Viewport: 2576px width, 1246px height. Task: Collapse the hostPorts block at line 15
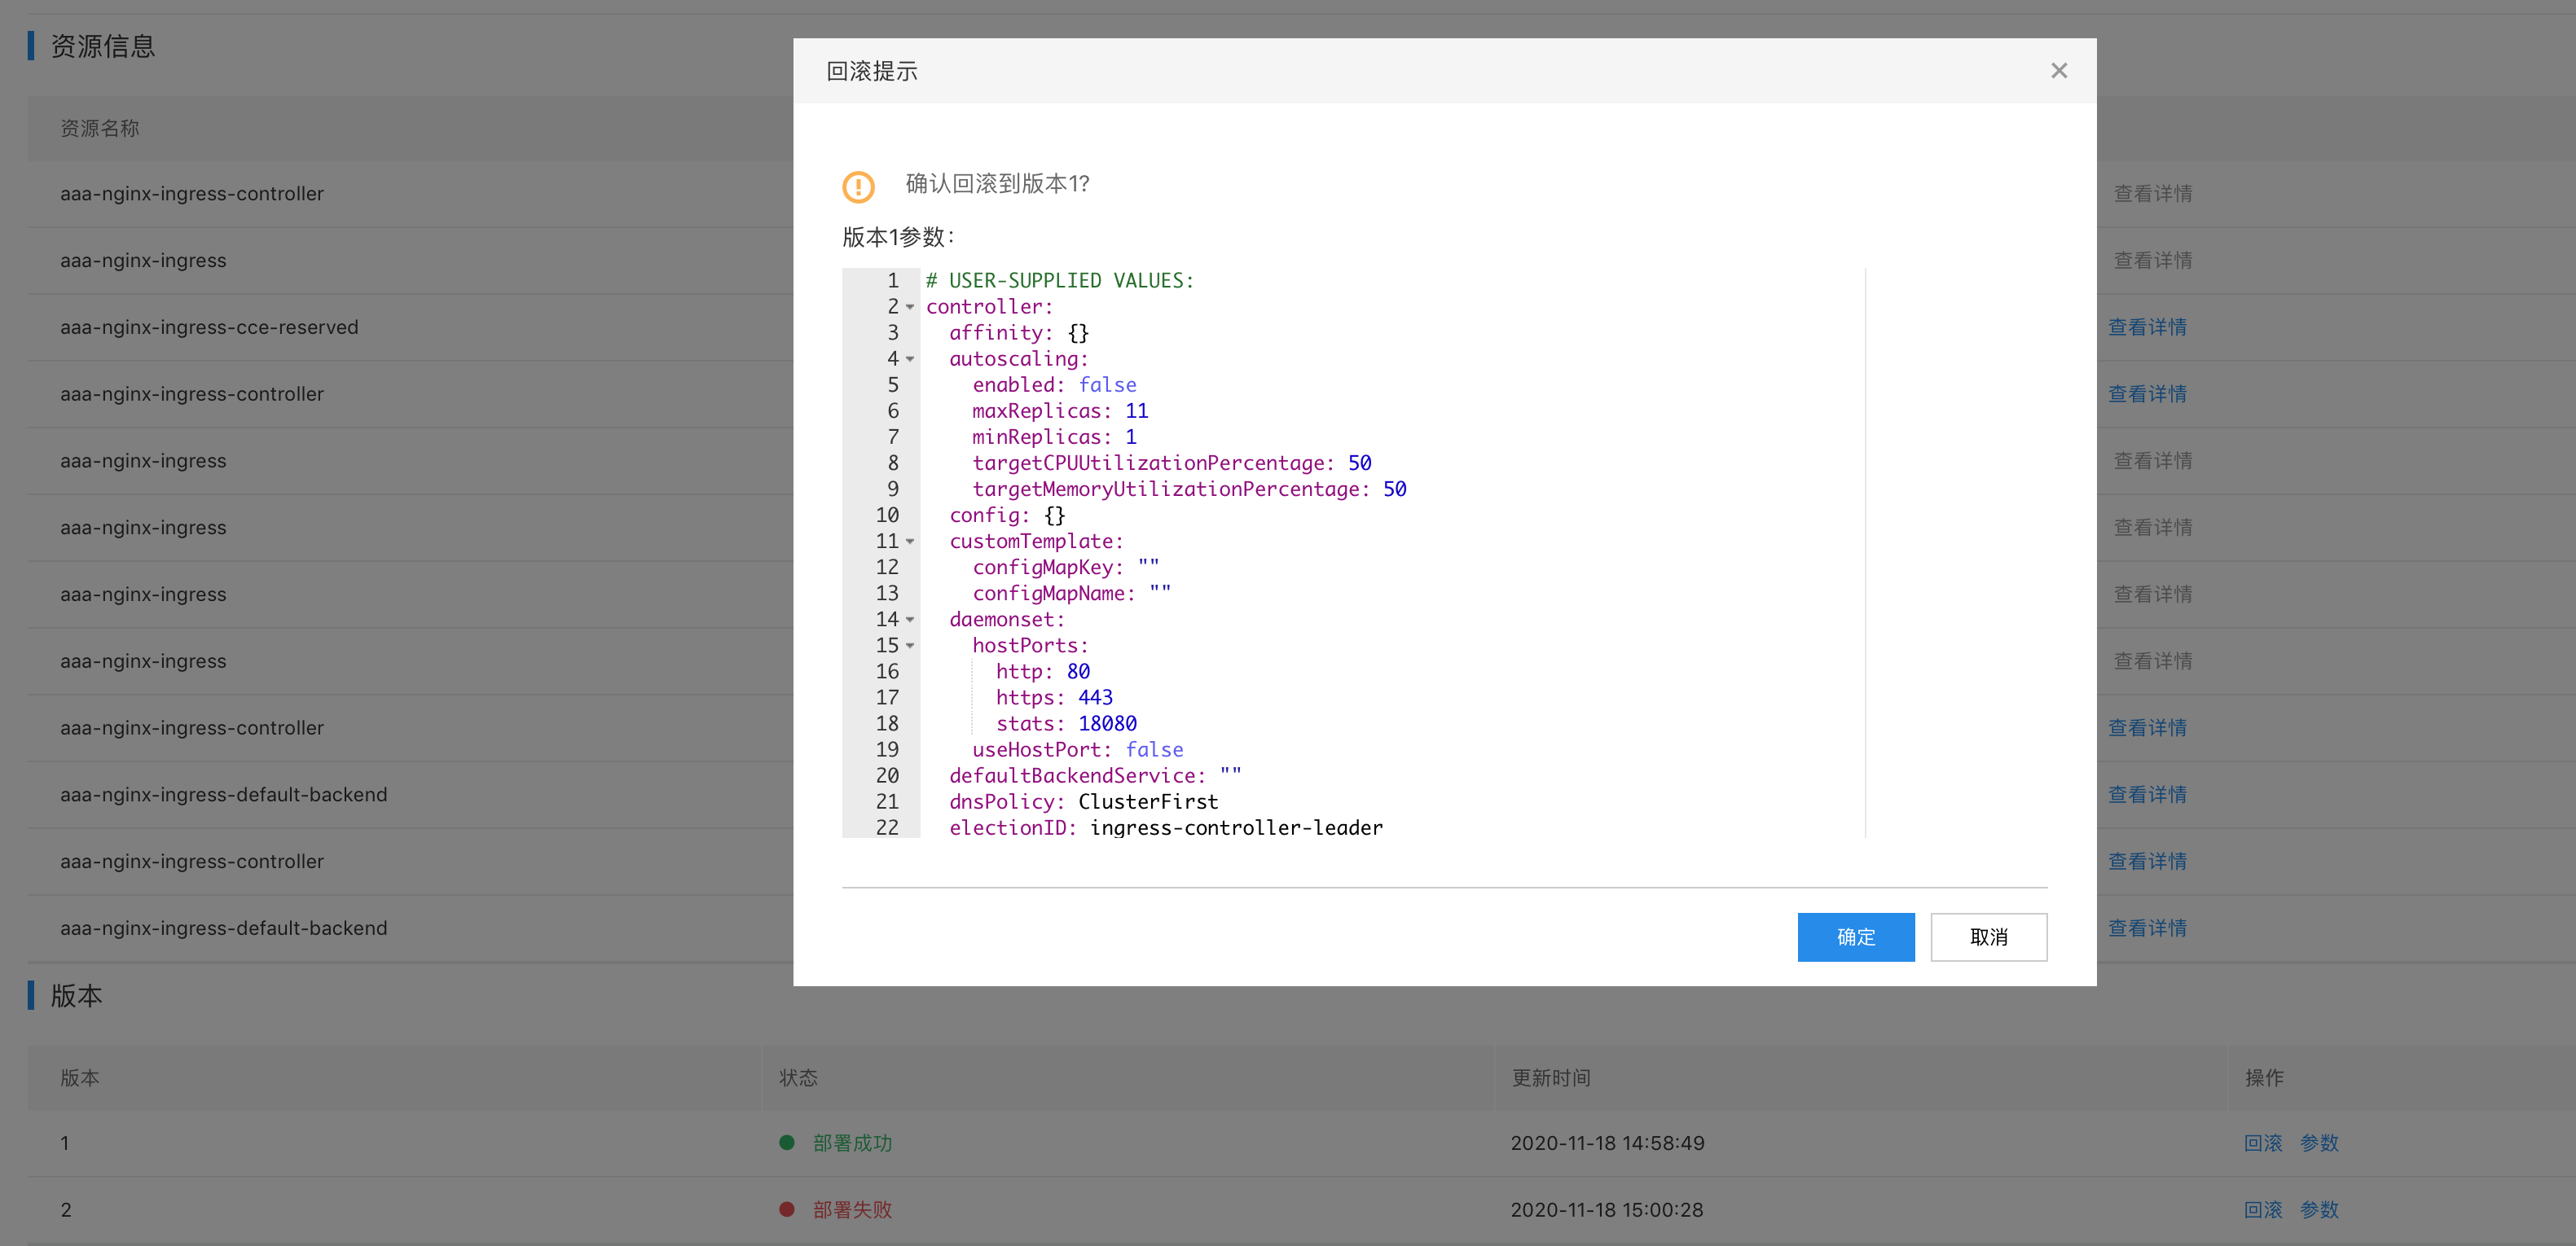pyautogui.click(x=910, y=646)
